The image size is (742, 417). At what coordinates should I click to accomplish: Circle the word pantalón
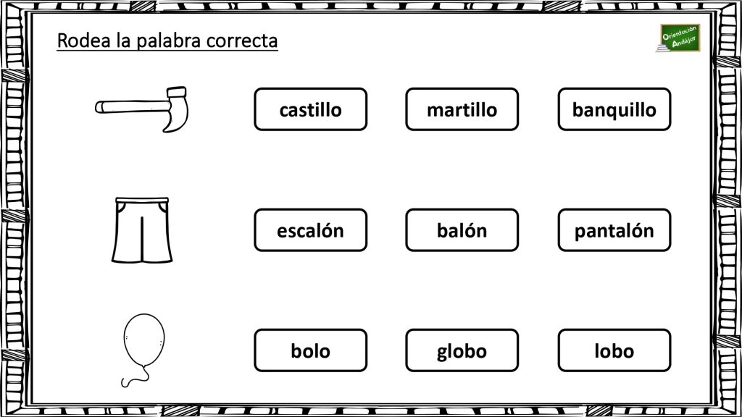coord(614,230)
